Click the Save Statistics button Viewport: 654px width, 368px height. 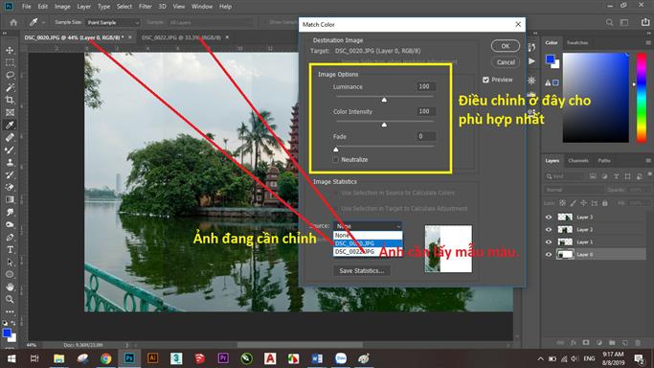coord(362,271)
